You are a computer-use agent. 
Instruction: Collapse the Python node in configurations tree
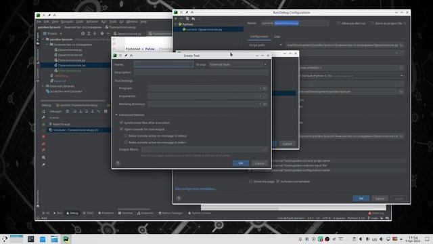(x=176, y=24)
